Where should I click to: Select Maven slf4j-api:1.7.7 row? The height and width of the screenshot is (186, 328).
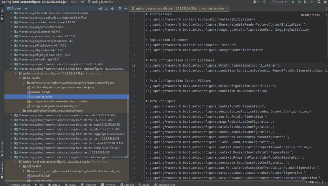[x=67, y=59]
